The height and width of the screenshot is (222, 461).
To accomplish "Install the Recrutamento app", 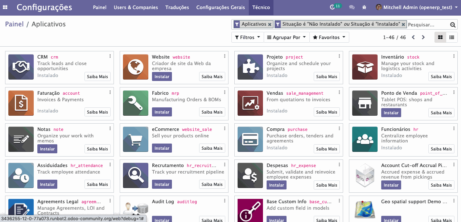I will (x=162, y=184).
